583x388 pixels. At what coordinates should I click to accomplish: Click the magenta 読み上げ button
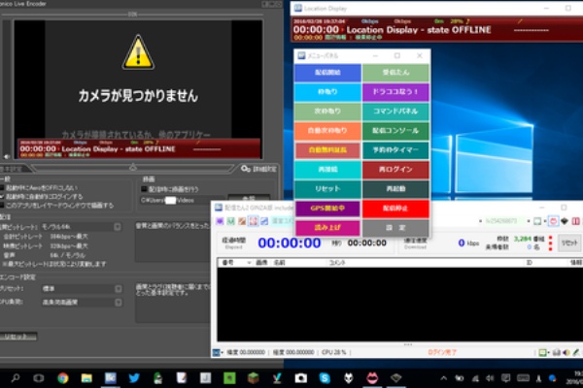tap(327, 228)
